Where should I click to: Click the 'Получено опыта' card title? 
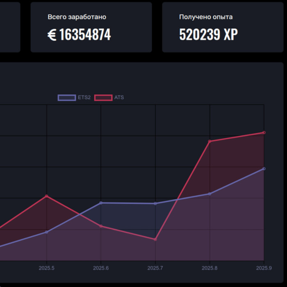(x=206, y=17)
